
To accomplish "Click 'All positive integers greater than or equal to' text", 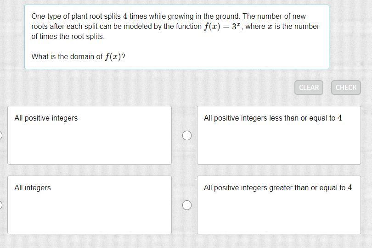I will coord(275,187).
